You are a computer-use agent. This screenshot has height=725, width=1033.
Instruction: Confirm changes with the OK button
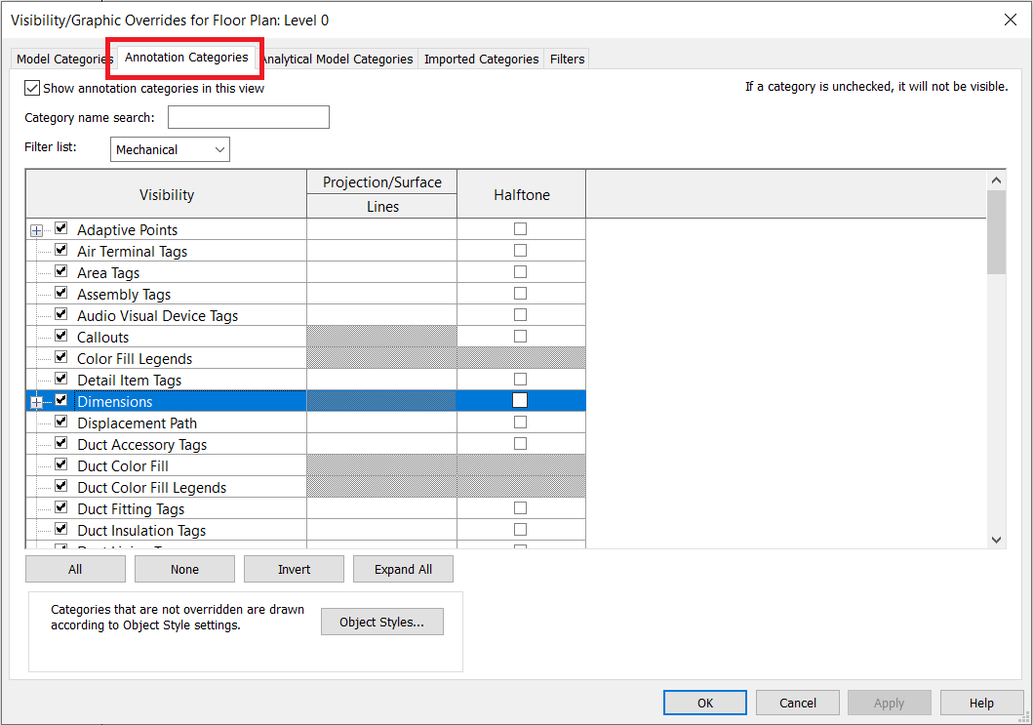(x=704, y=702)
